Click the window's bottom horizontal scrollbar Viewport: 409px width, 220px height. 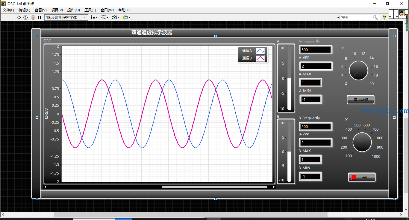190,214
